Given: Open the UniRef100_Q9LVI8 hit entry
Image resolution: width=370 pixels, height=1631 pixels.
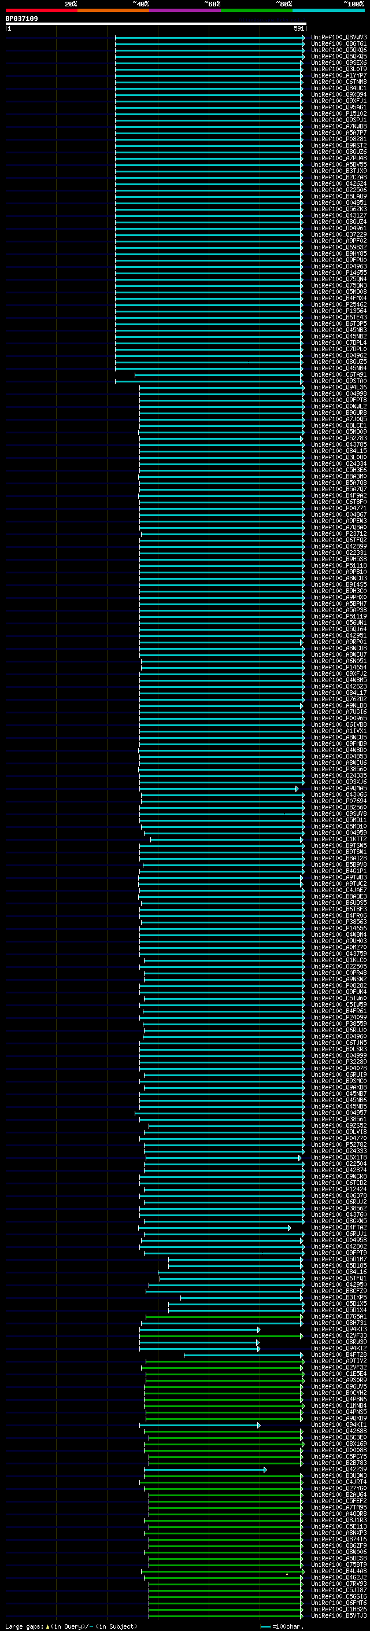Looking at the screenshot, I should 338,1132.
